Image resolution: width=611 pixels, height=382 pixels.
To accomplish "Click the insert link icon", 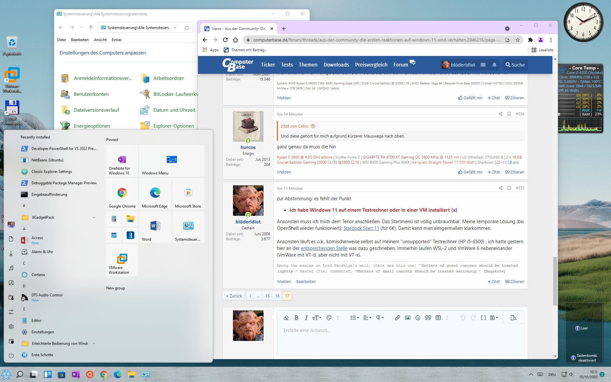I will 397,318.
